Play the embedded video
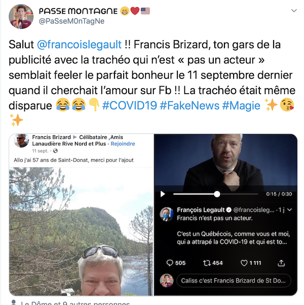The image size is (304, 305). [x=163, y=194]
